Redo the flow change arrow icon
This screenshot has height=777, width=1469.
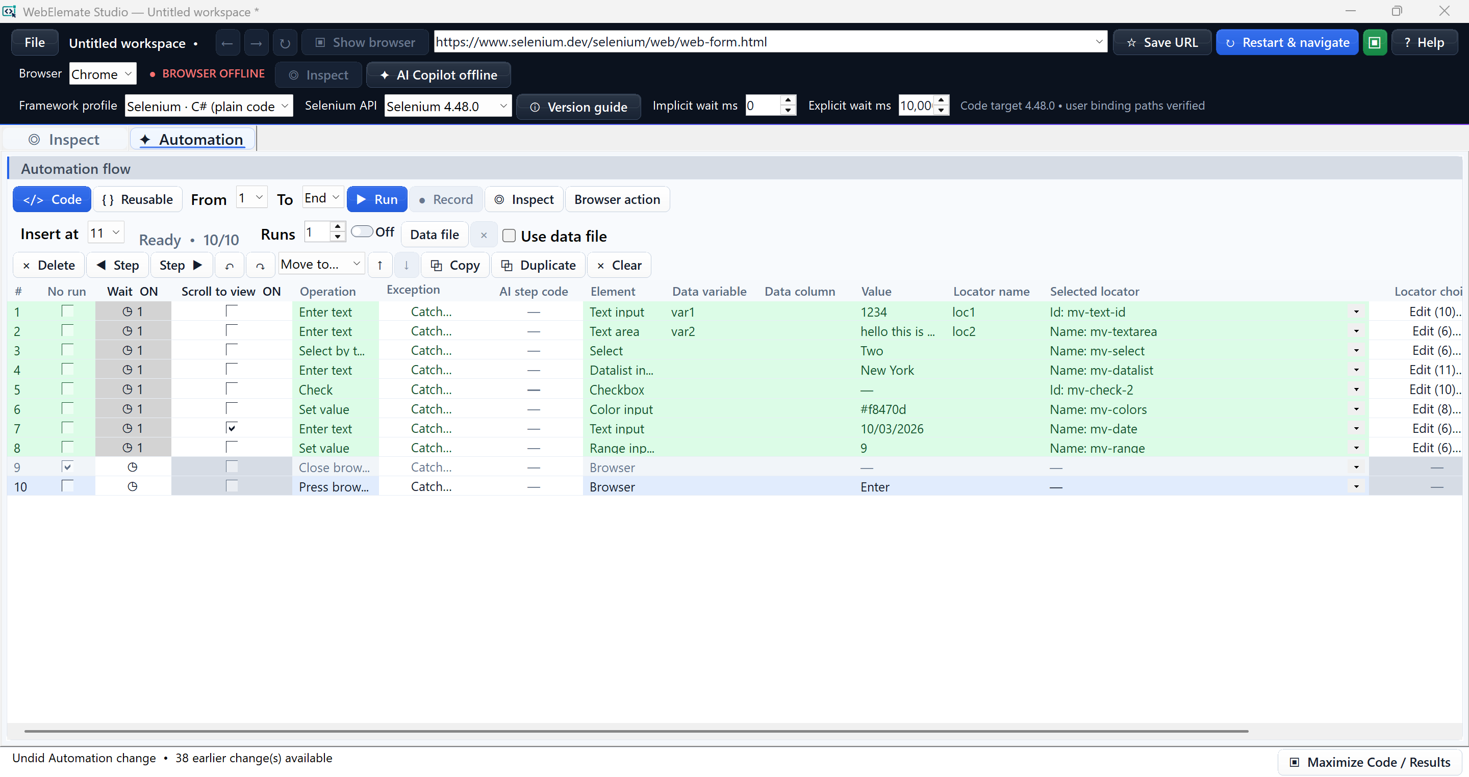[260, 265]
